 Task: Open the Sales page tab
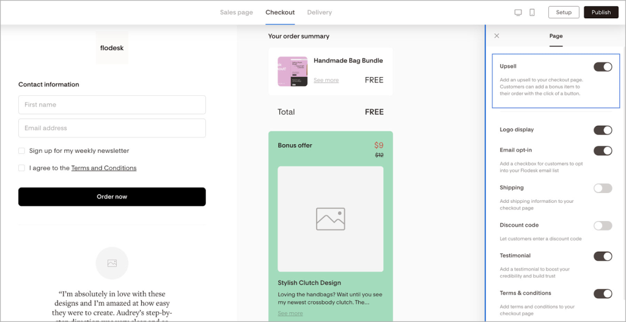pos(236,12)
